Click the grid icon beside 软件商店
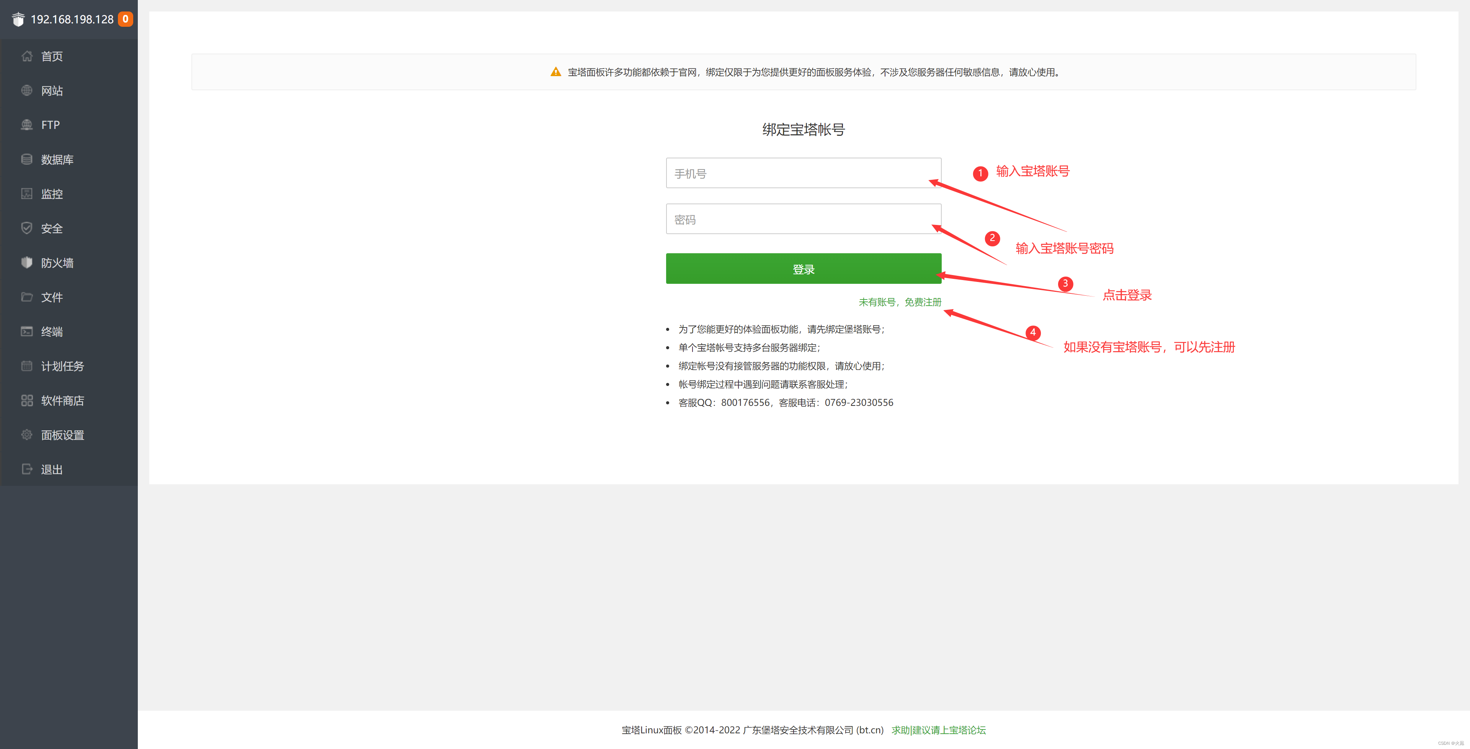Image resolution: width=1470 pixels, height=749 pixels. pyautogui.click(x=27, y=401)
